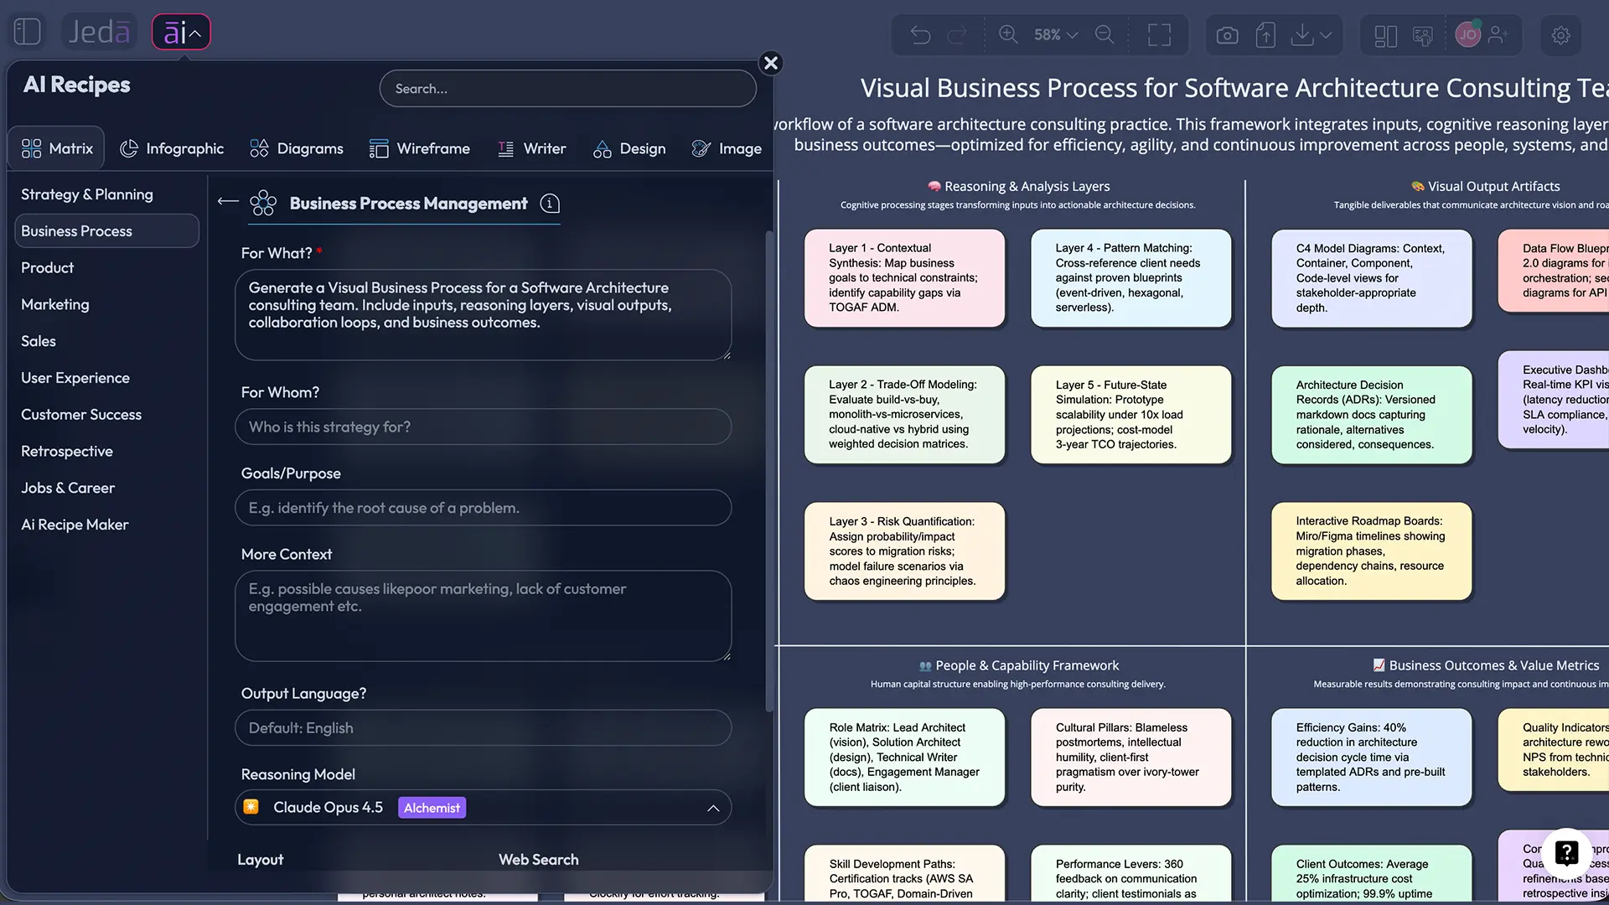The width and height of the screenshot is (1609, 905).
Task: Undo the last action
Action: 920,34
